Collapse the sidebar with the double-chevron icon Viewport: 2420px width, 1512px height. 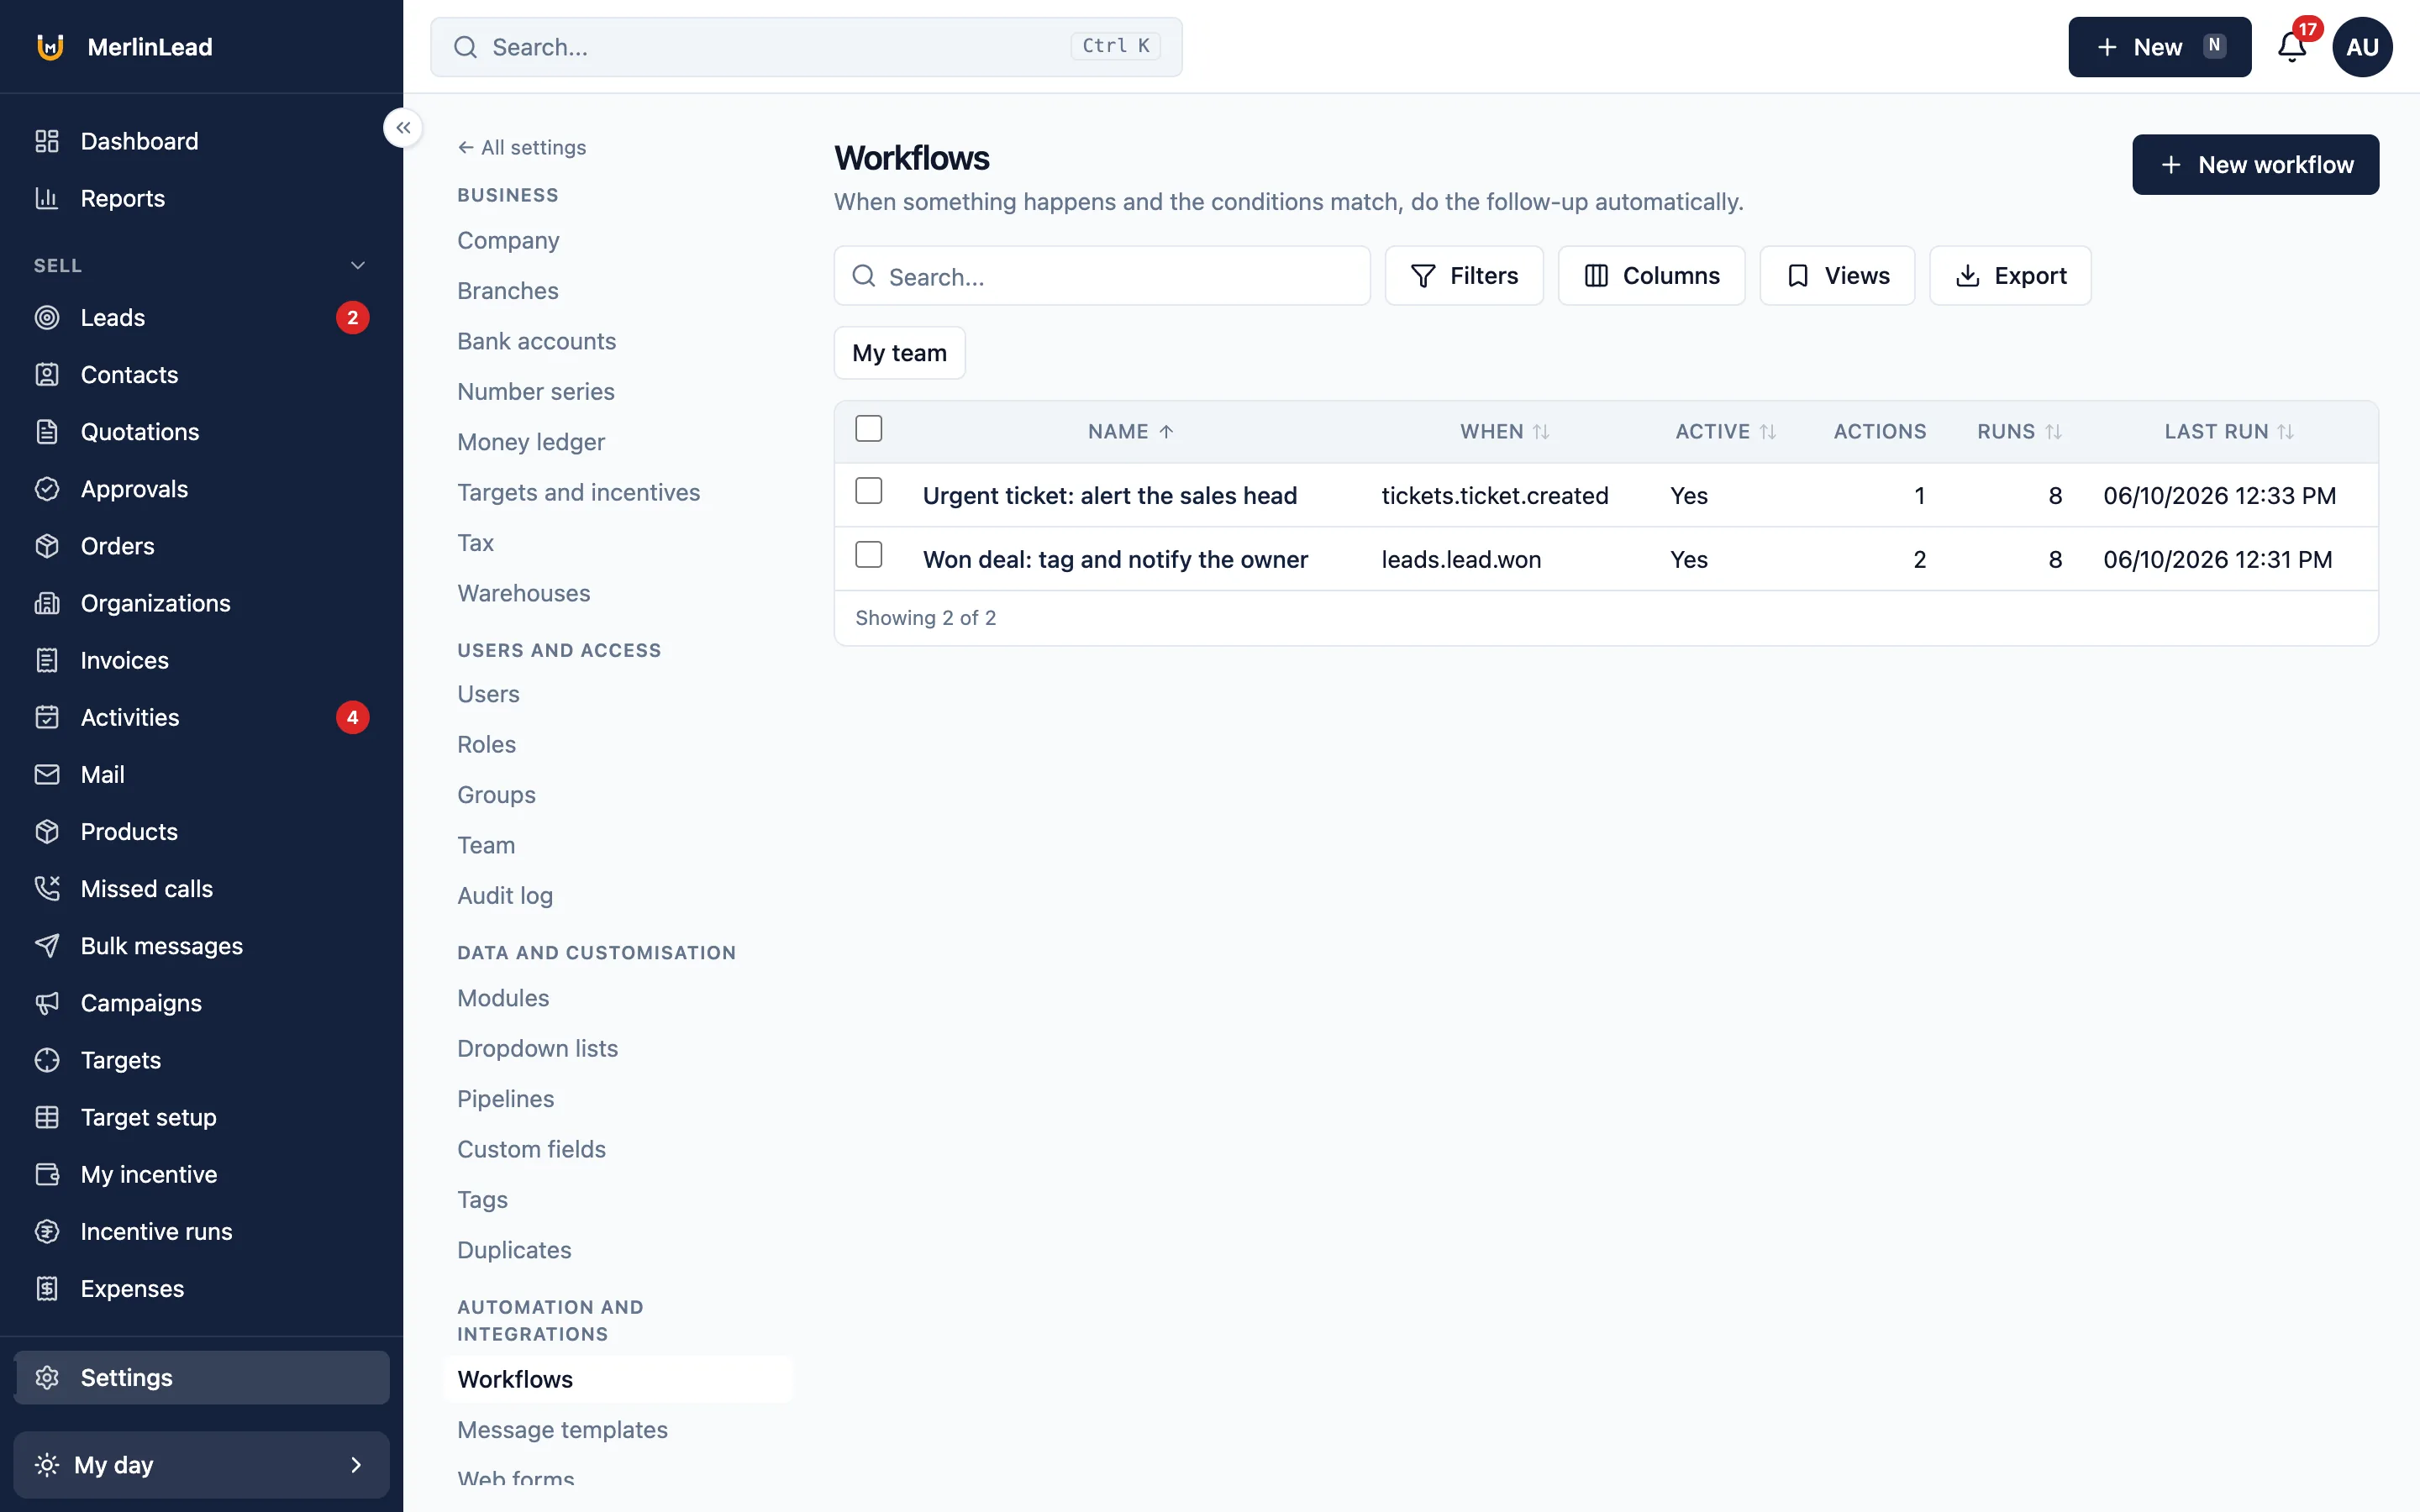tap(403, 128)
